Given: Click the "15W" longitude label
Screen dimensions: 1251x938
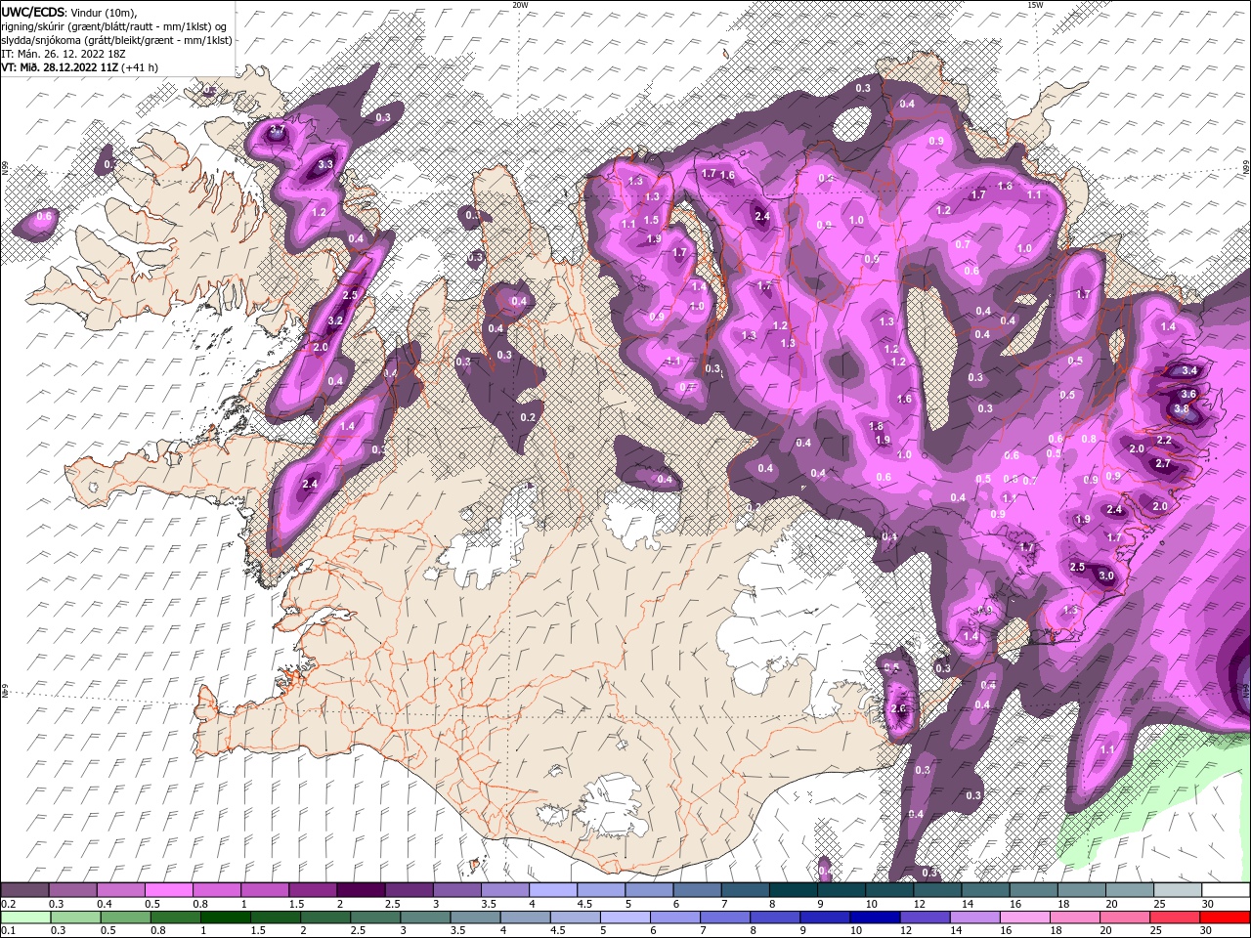Looking at the screenshot, I should pyautogui.click(x=1035, y=5).
